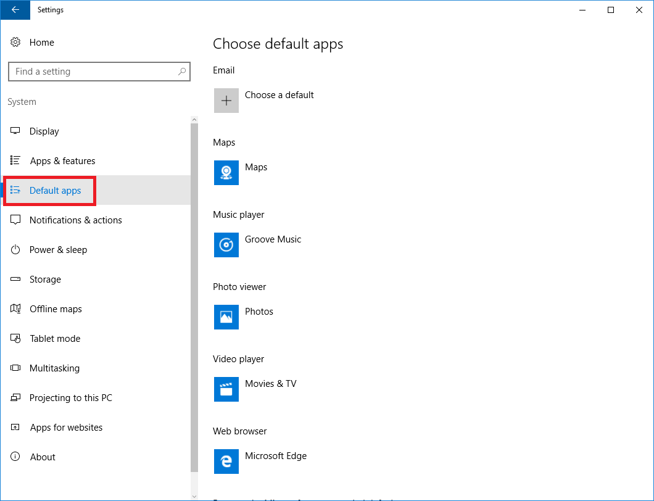The image size is (654, 501).
Task: Click the sidebar vertical scrollbar thumb
Action: tap(194, 298)
